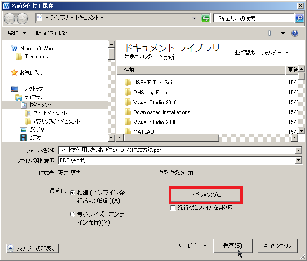This screenshot has width=307, height=261.
Task: Open the ツール(L) dropdown
Action: [x=191, y=246]
